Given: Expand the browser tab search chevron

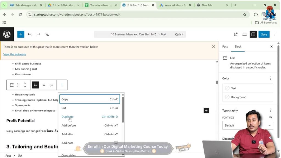Looking at the screenshot, I should pos(4,5).
